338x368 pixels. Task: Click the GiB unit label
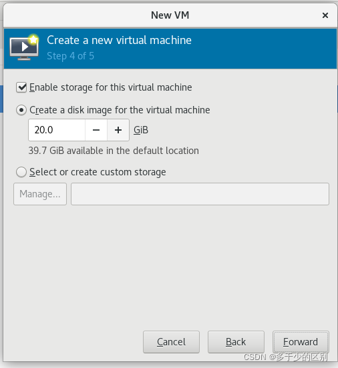coord(141,130)
